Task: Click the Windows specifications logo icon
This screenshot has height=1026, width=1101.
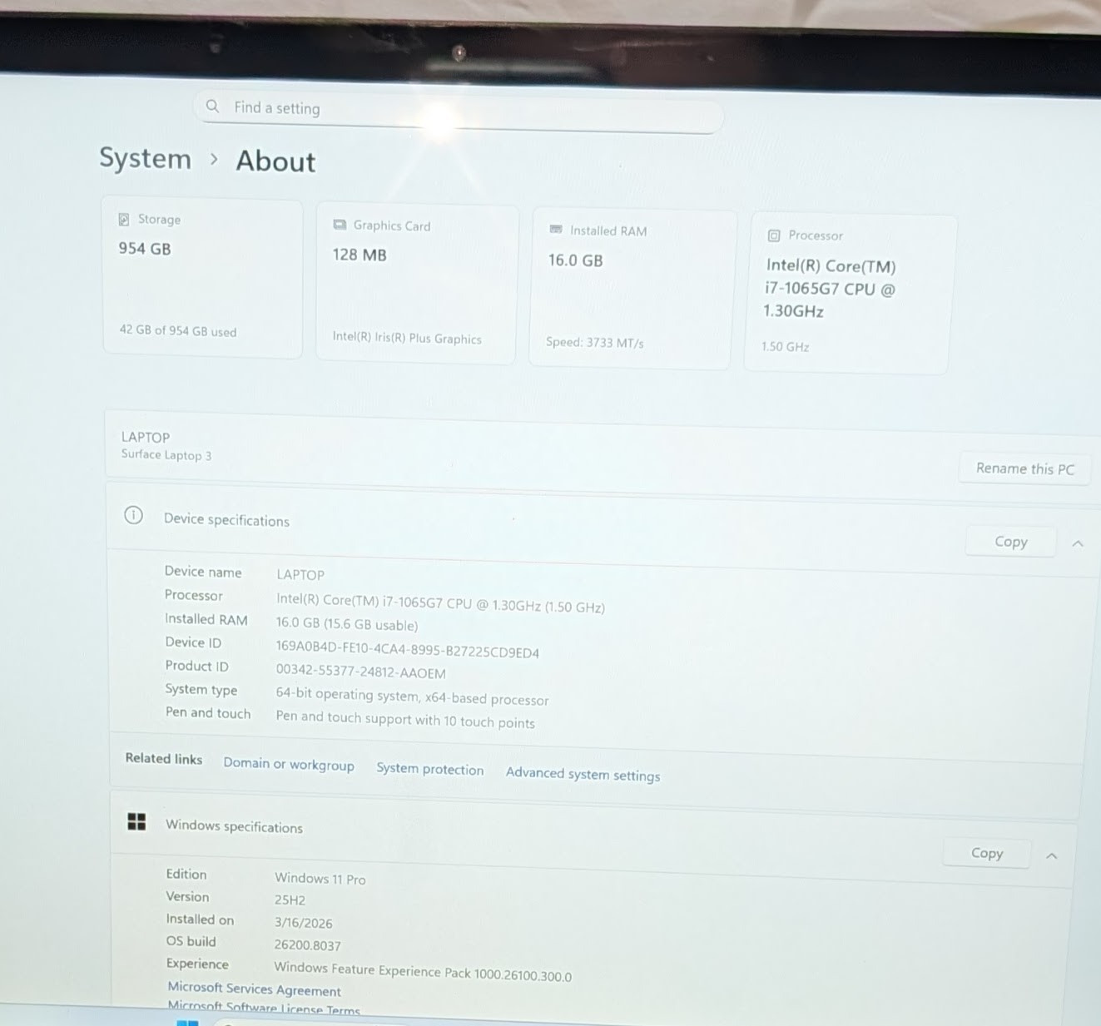Action: coord(136,822)
